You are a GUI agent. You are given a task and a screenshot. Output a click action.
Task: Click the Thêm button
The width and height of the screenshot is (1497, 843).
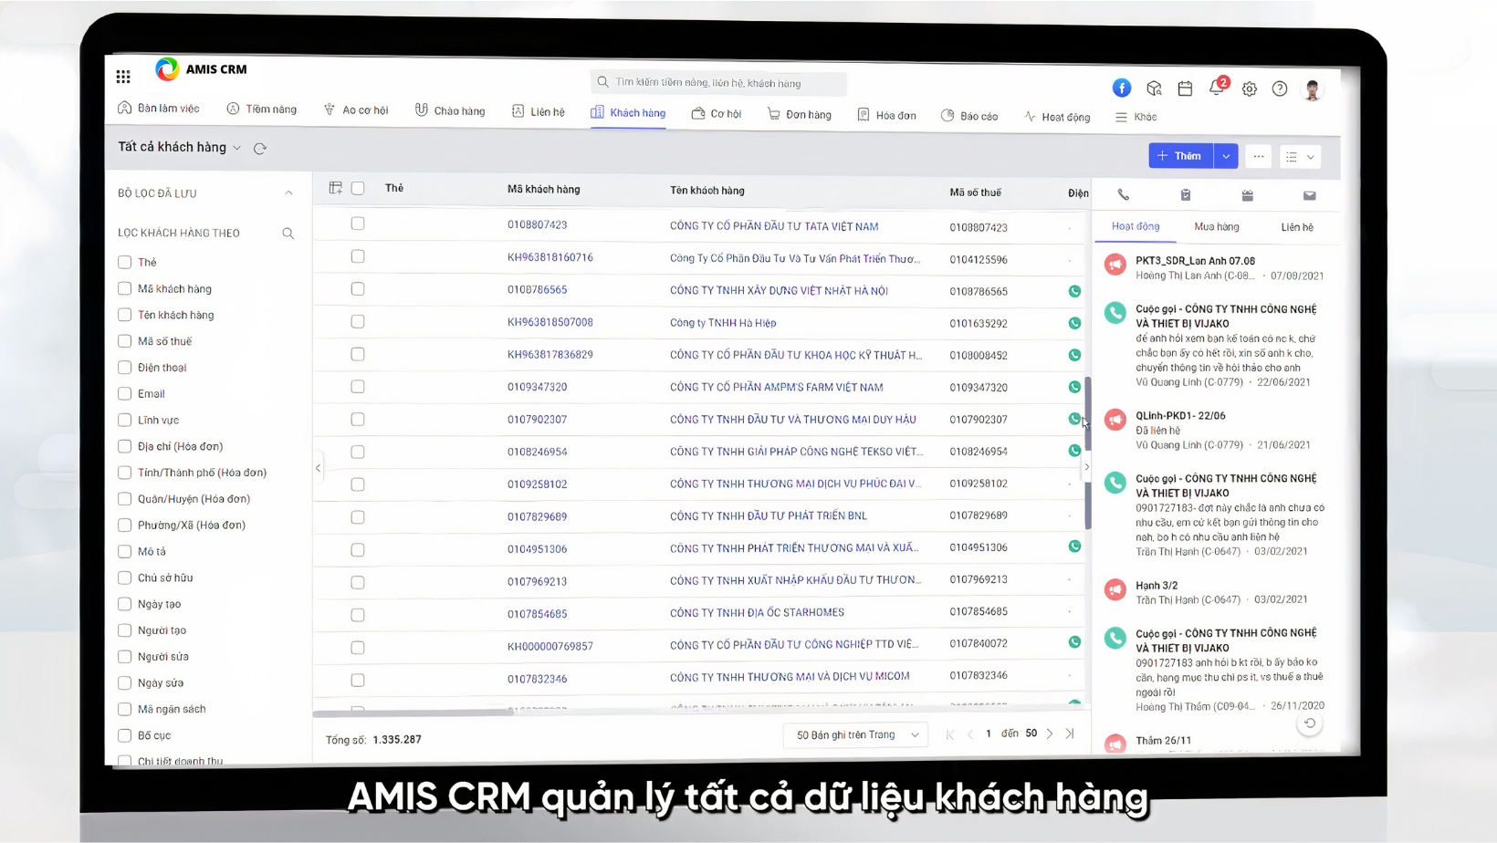click(x=1180, y=156)
